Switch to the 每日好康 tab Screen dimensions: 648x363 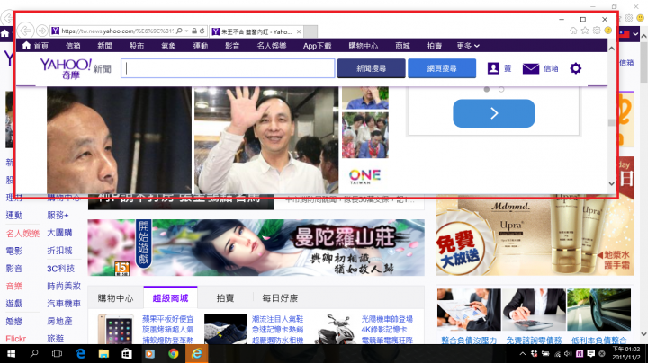[280, 297]
